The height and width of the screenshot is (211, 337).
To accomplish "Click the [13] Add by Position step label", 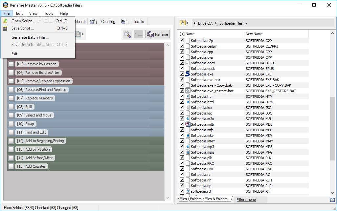I will (x=34, y=149).
